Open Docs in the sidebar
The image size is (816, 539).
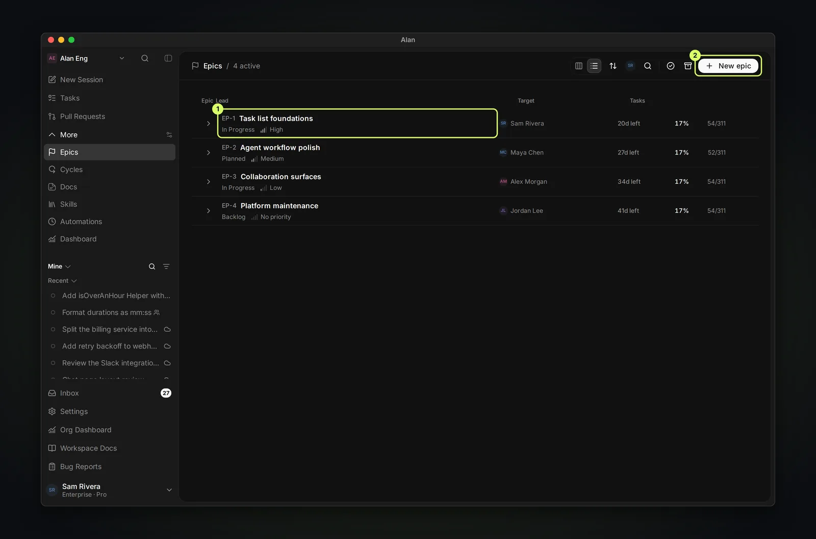(110, 187)
